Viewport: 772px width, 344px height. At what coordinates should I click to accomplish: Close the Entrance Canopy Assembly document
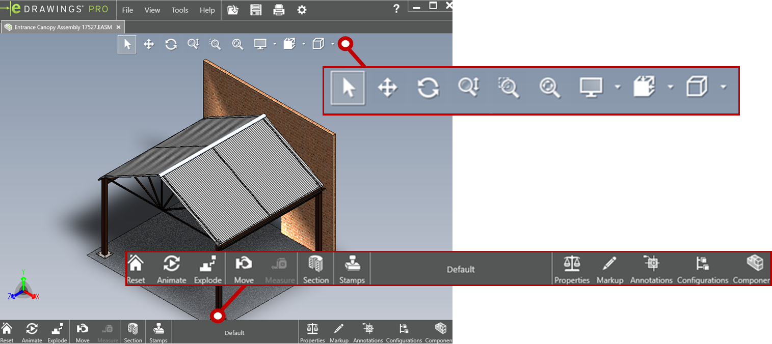pyautogui.click(x=118, y=27)
